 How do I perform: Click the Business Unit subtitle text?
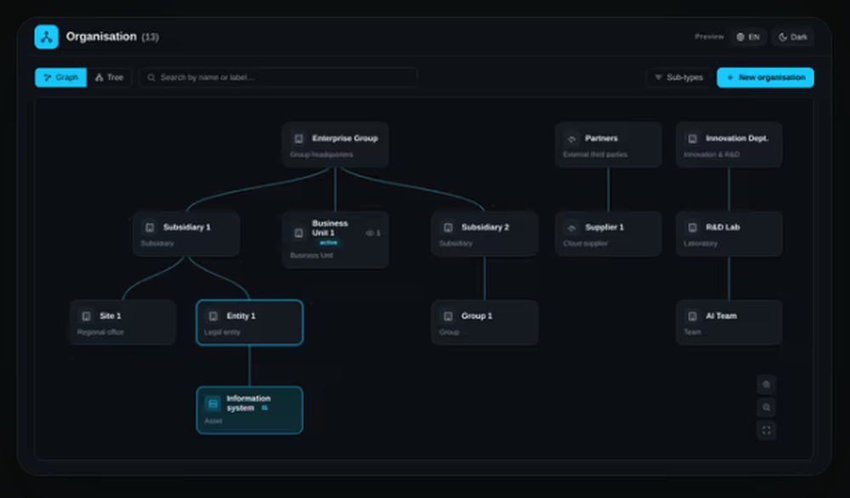click(x=312, y=255)
